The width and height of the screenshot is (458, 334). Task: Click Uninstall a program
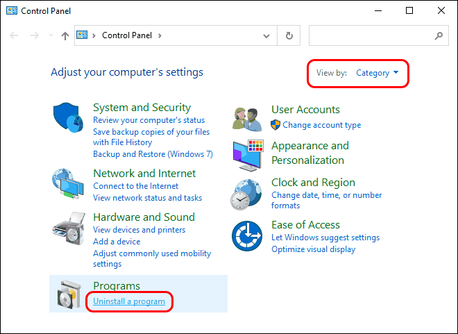pos(129,301)
